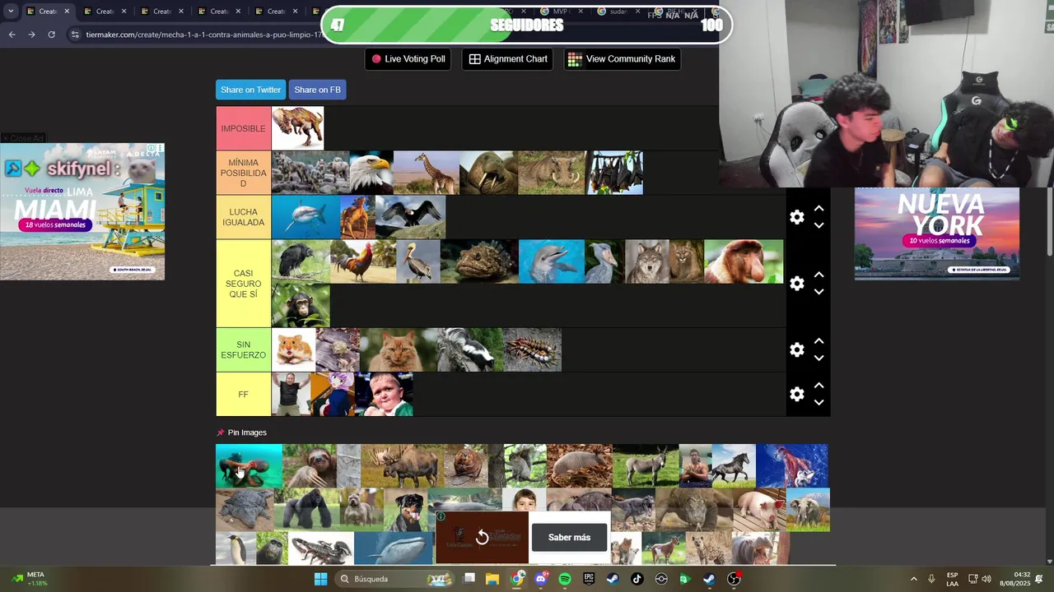Open settings gear for LUCHA IGUALADA tier
This screenshot has width=1054, height=592.
click(796, 217)
